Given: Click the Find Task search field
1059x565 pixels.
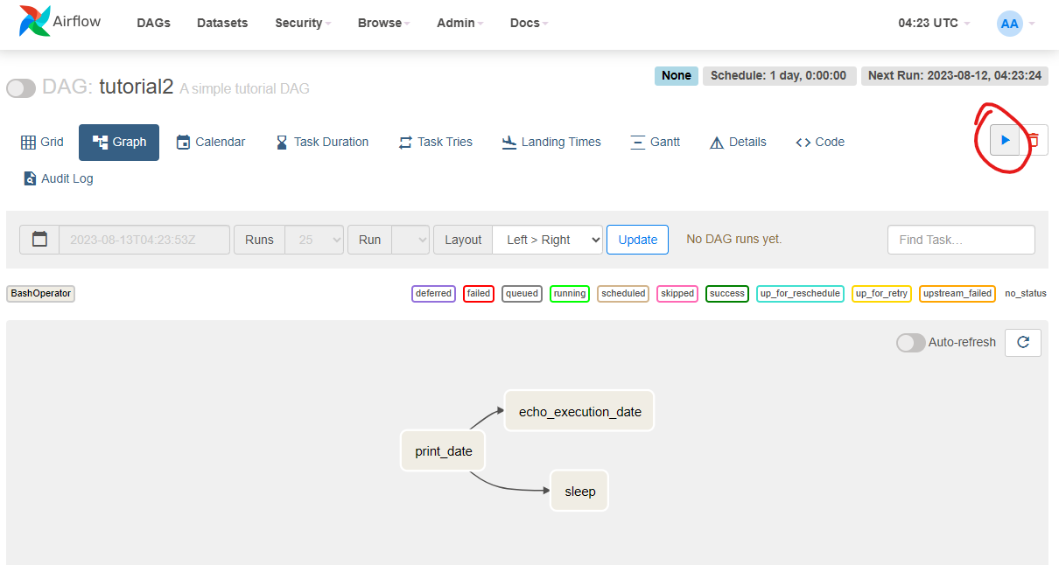Looking at the screenshot, I should 960,240.
